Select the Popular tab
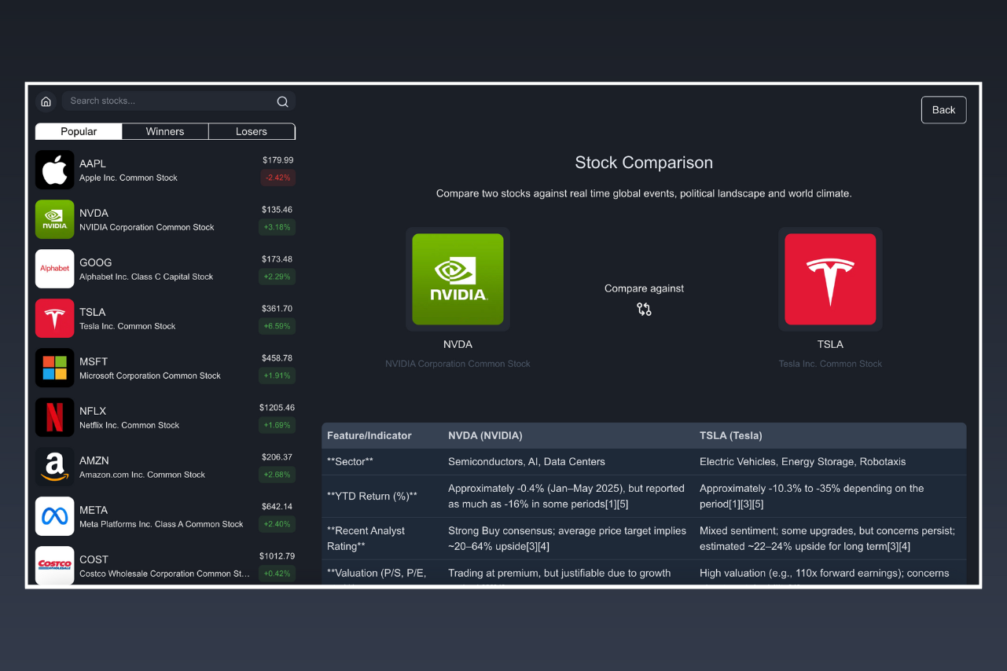 [x=79, y=131]
